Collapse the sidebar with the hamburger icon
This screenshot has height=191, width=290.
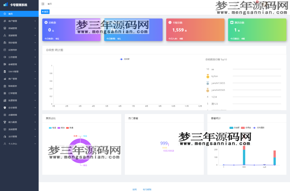coord(42,4)
